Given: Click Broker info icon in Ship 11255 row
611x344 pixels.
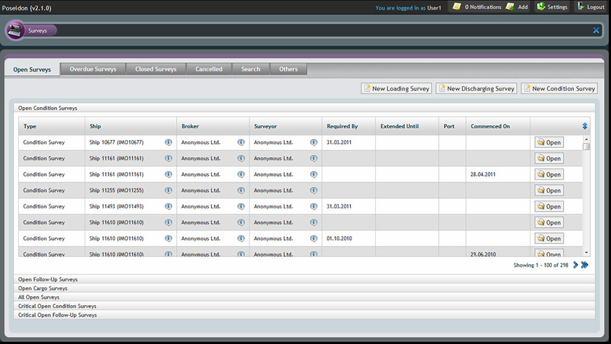Looking at the screenshot, I should pyautogui.click(x=241, y=190).
